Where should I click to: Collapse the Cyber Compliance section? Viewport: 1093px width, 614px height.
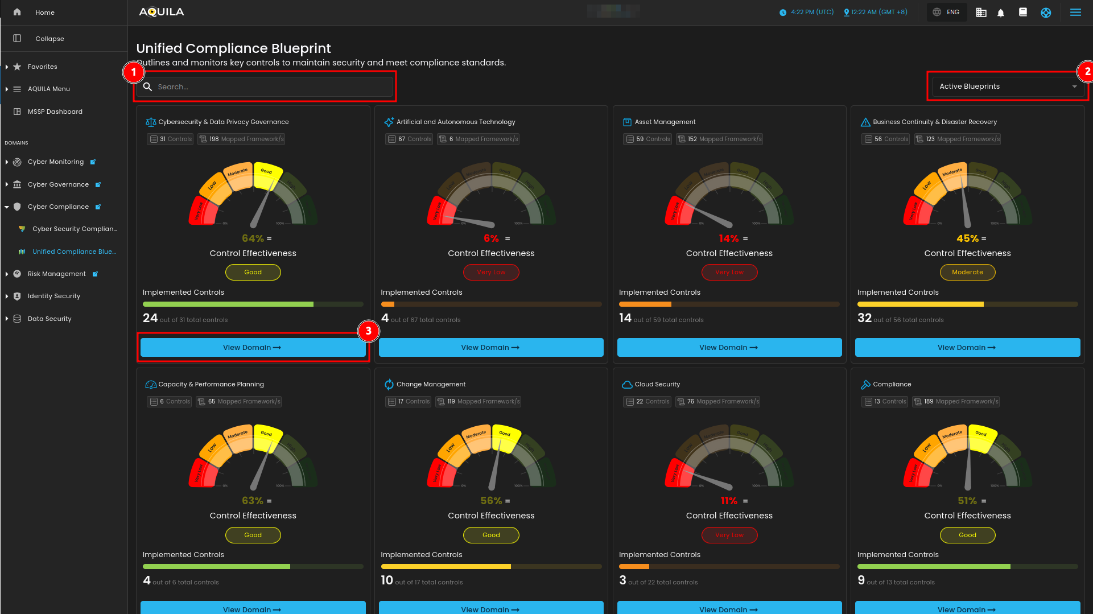[7, 207]
